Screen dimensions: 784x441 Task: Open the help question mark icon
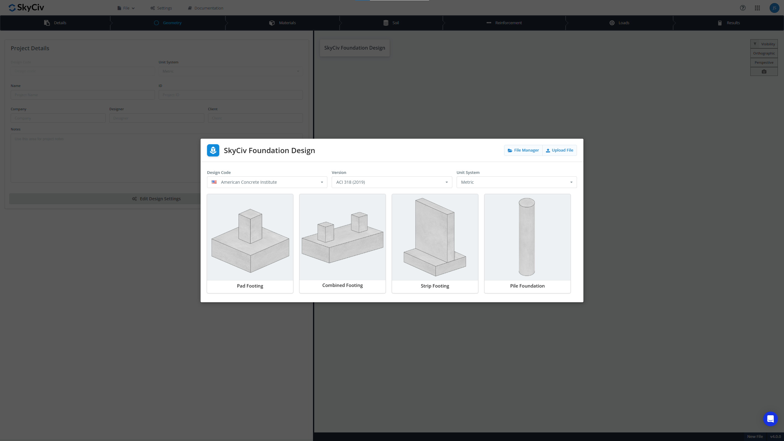pos(743,8)
